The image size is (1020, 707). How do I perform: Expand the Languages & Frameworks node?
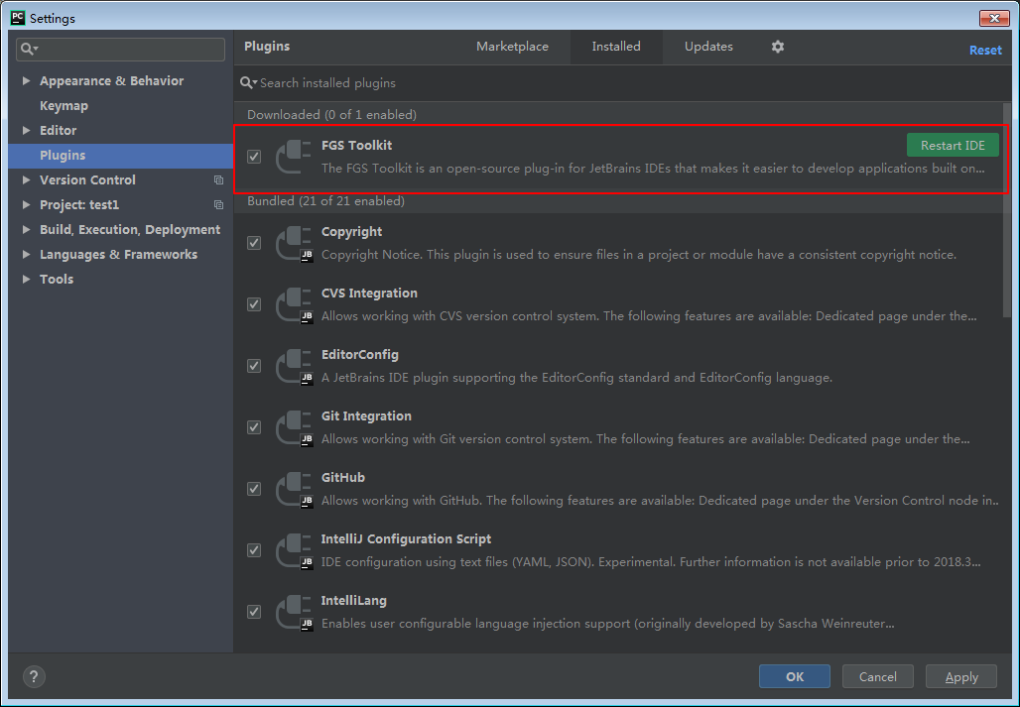(27, 255)
